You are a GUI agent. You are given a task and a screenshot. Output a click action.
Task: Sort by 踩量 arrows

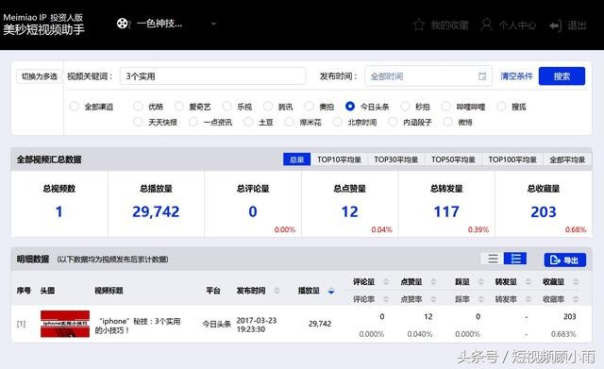(480, 282)
